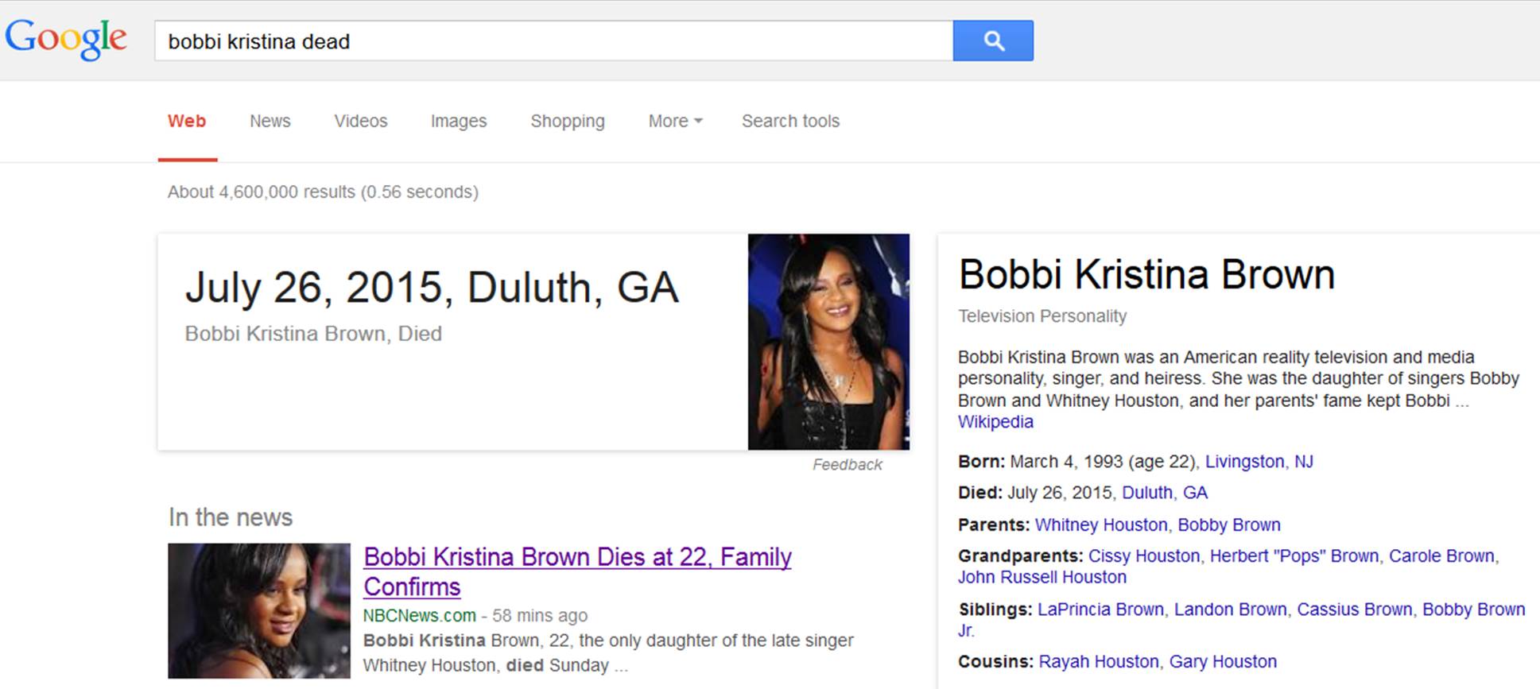The height and width of the screenshot is (689, 1540).
Task: Expand the More dropdown menu
Action: 674,121
